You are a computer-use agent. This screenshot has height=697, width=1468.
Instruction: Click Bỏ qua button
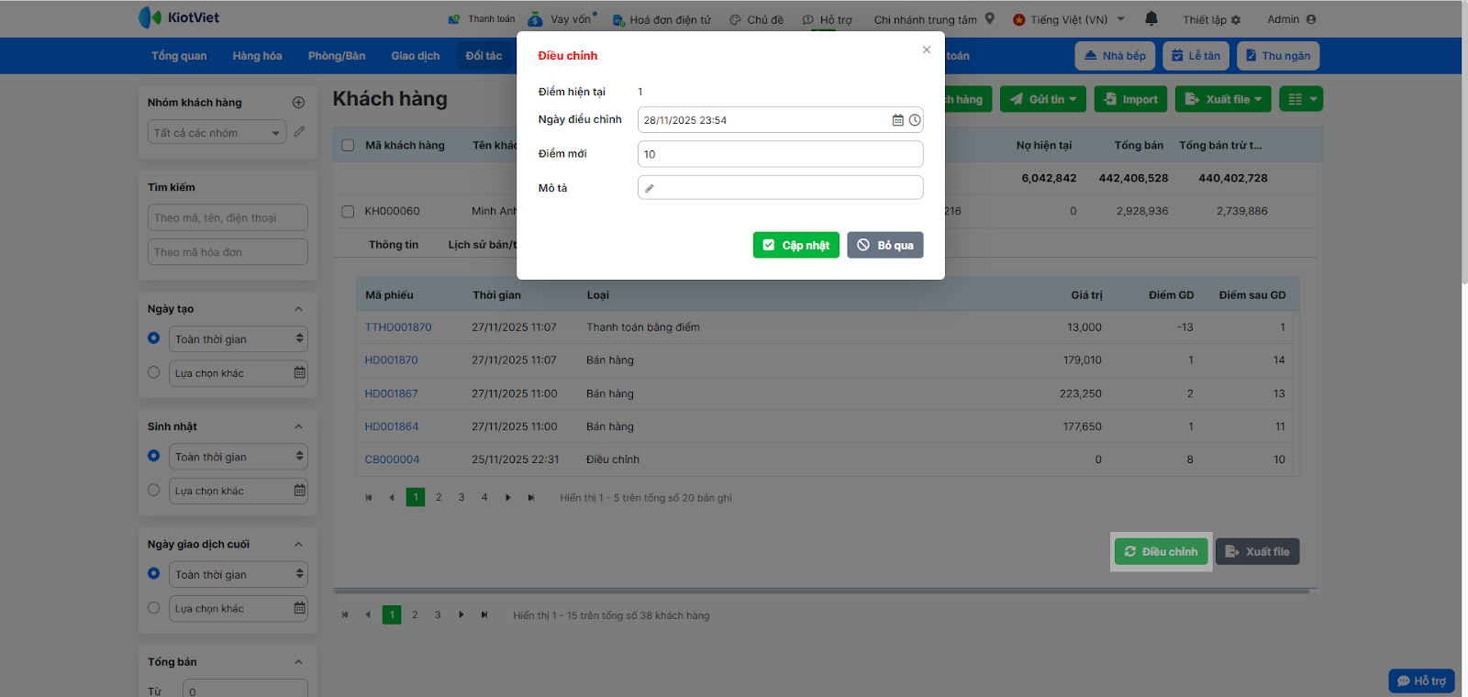[885, 245]
